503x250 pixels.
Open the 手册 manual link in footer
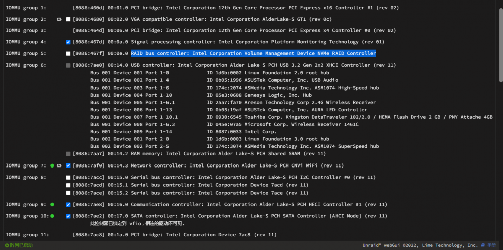(x=492, y=245)
